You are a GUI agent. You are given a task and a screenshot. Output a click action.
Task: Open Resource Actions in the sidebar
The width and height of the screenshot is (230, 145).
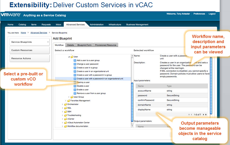pyautogui.click(x=30, y=58)
